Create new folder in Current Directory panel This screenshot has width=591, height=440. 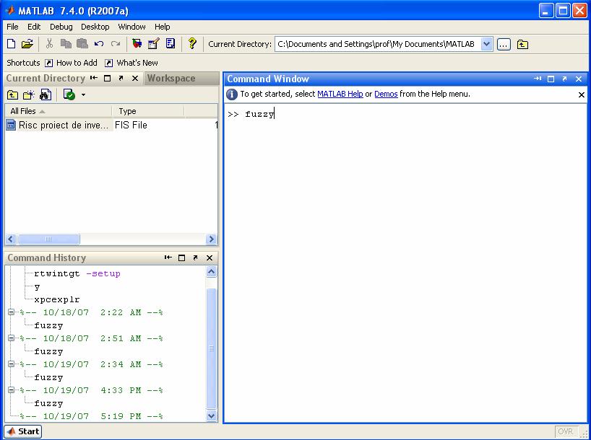click(x=29, y=94)
